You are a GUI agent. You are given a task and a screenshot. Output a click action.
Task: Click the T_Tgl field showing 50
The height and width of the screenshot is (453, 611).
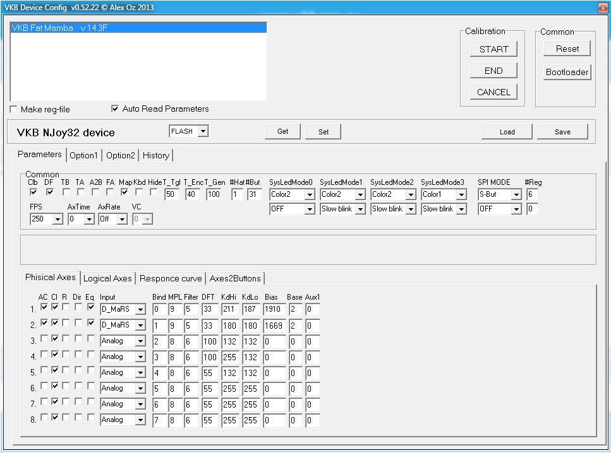tap(172, 194)
